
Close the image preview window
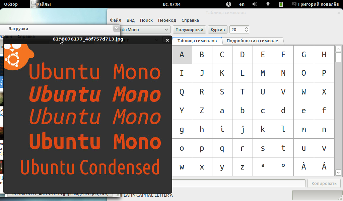[167, 40]
